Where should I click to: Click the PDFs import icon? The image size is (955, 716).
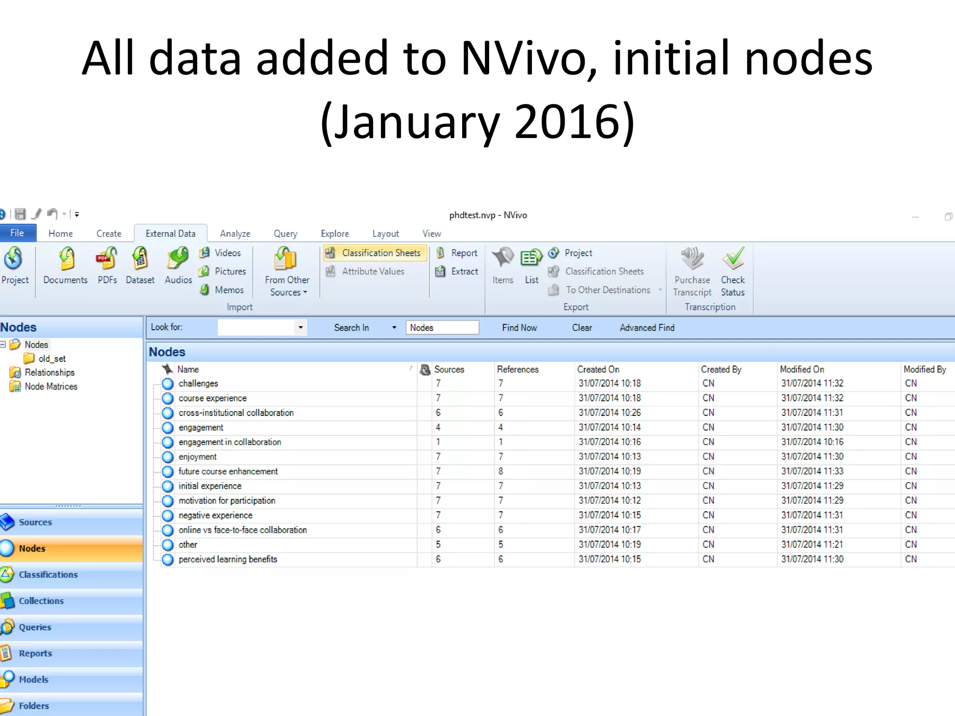point(107,266)
